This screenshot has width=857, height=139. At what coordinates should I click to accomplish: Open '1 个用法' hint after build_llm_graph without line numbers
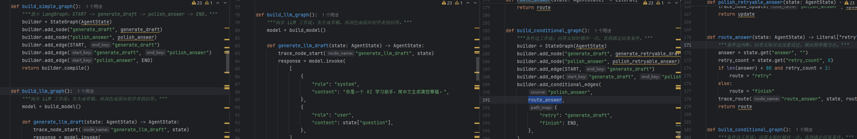85,91
